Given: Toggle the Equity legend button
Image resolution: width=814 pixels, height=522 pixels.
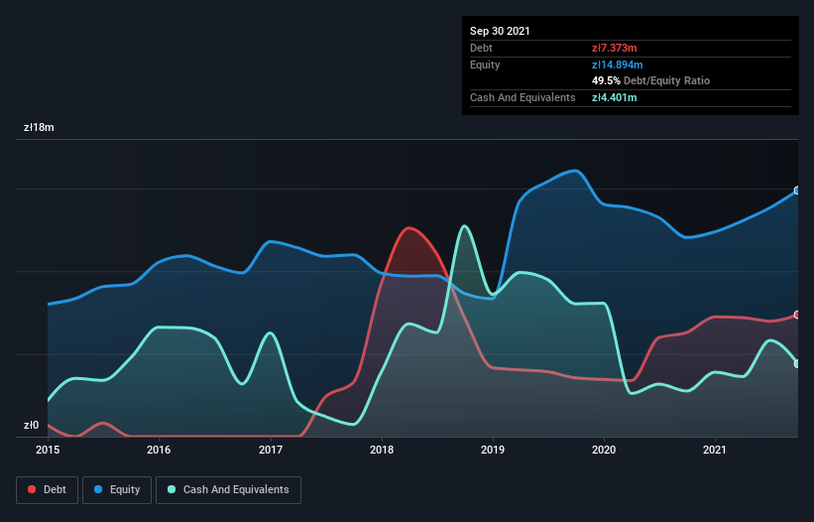Looking at the screenshot, I should tap(117, 490).
